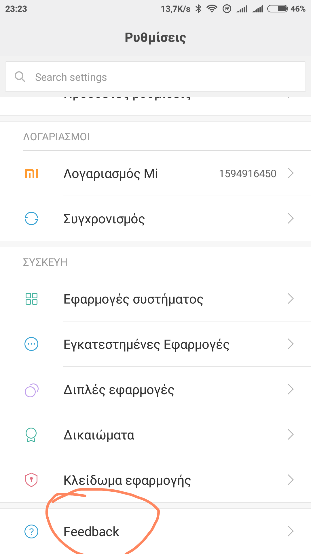Select the Διπλές εφαρμογές menu entry

click(119, 390)
